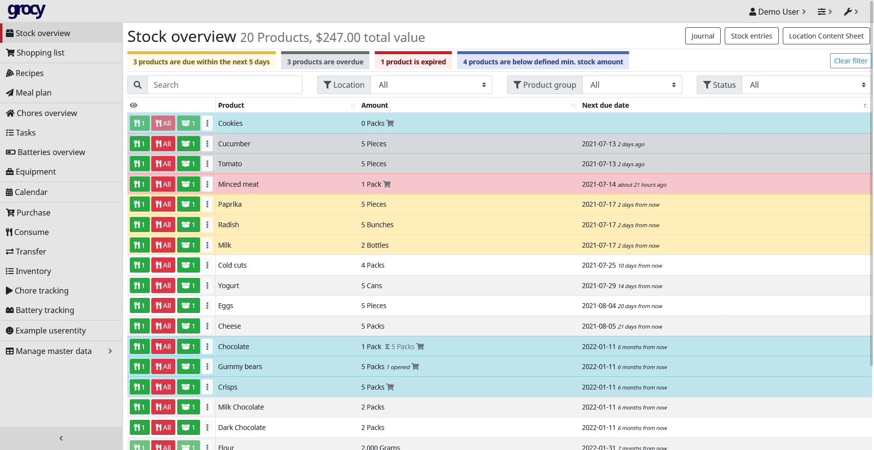Focus the Search input field

(x=224, y=85)
